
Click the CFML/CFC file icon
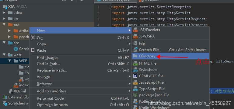(135, 76)
